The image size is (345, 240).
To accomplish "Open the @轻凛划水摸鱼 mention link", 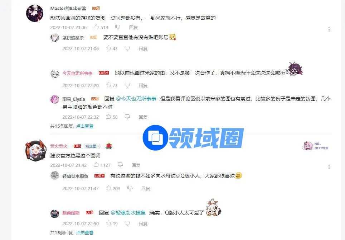I will click(128, 213).
